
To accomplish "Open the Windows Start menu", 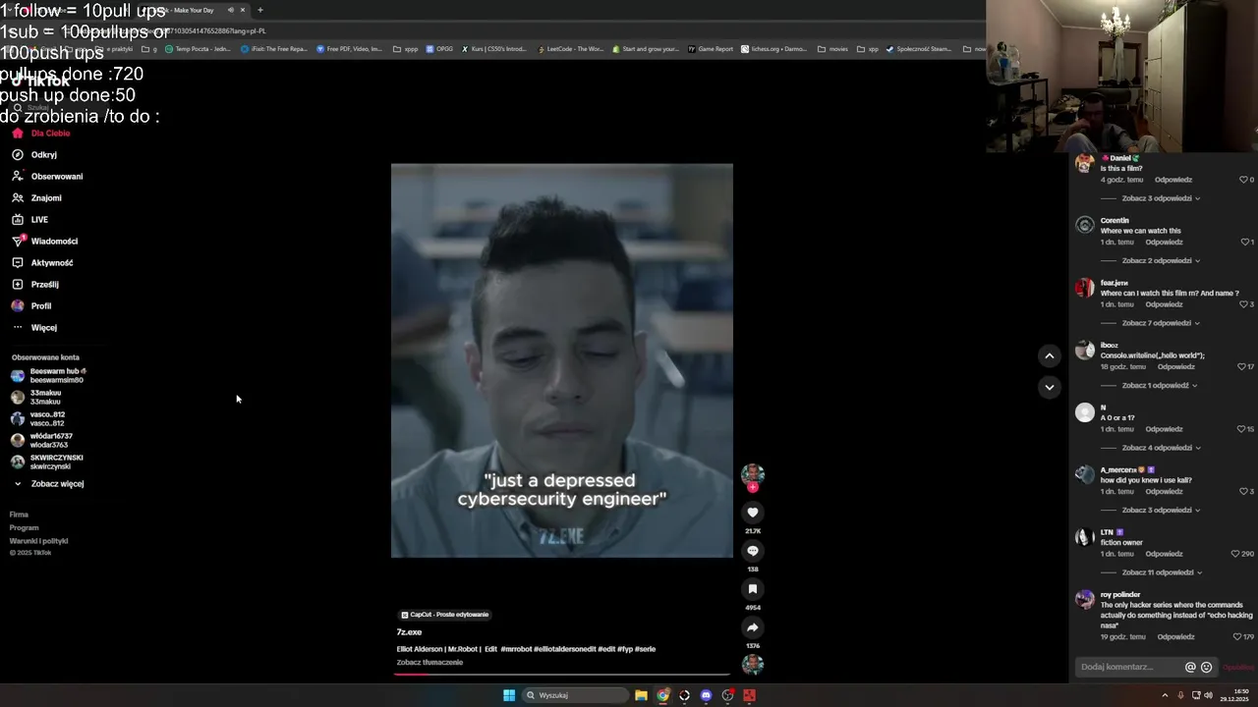I will click(x=509, y=695).
